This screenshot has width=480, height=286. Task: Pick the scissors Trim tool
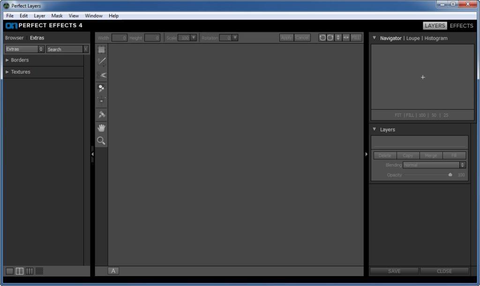click(x=101, y=75)
